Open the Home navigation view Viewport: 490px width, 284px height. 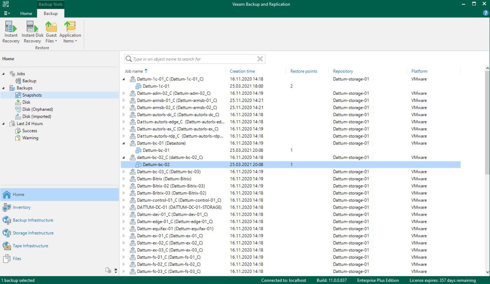click(59, 194)
